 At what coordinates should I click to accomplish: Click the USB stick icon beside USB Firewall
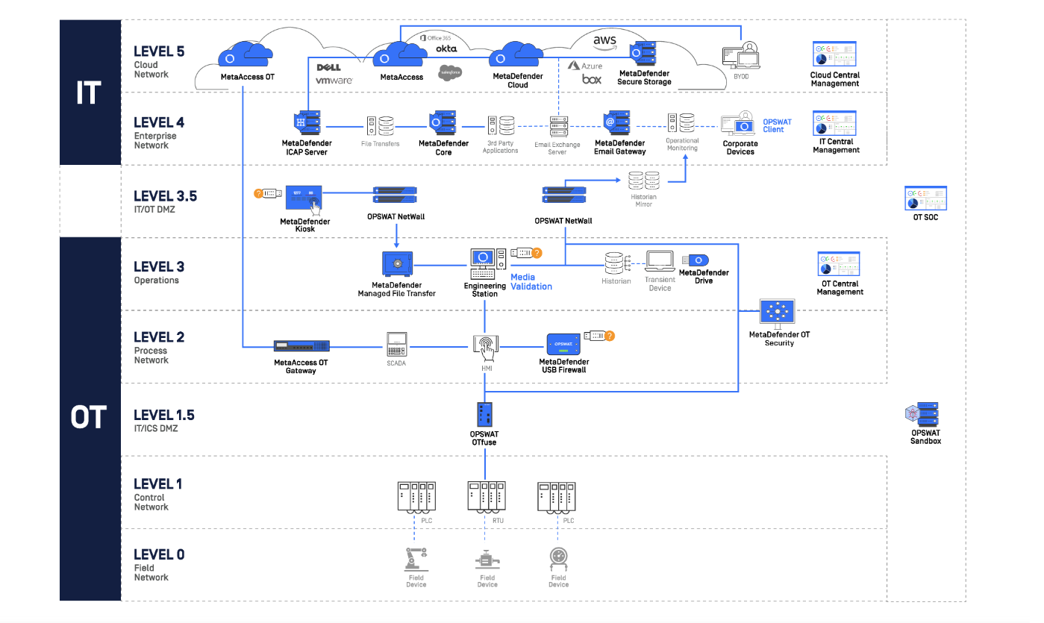598,336
